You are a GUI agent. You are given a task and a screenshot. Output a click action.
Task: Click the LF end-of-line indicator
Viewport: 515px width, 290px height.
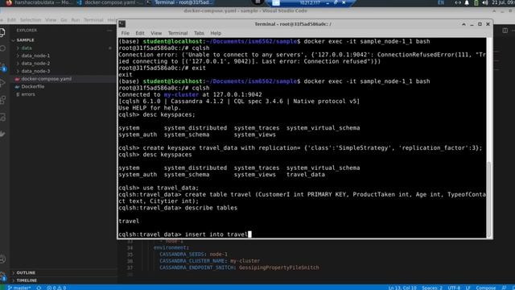468,288
